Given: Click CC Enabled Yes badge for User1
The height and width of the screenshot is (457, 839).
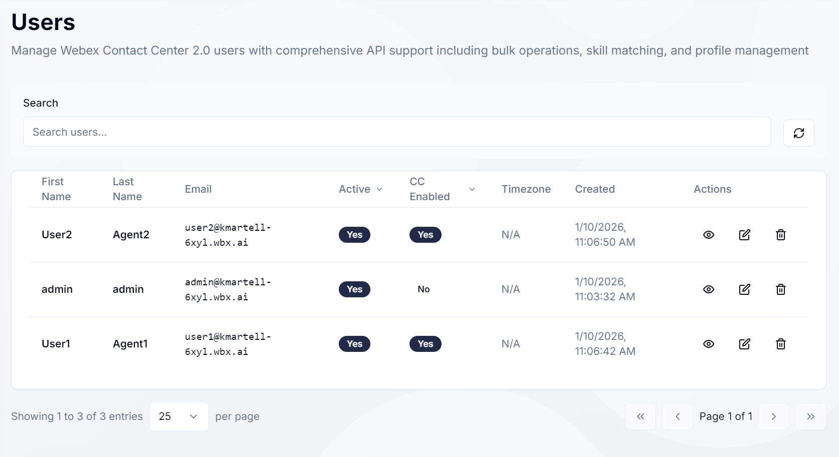Looking at the screenshot, I should (425, 344).
